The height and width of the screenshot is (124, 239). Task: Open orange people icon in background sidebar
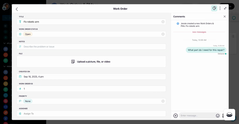pos(6,113)
